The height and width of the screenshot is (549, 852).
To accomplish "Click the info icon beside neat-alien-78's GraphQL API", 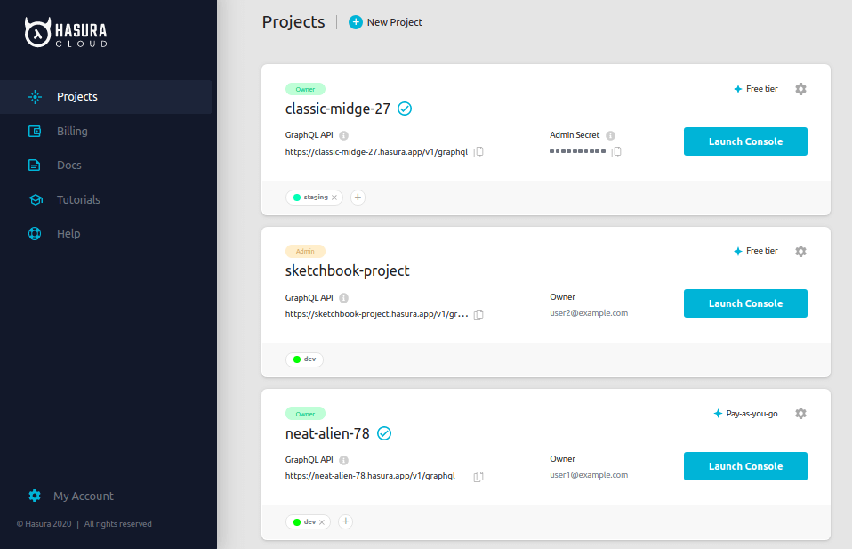I will coord(343,459).
